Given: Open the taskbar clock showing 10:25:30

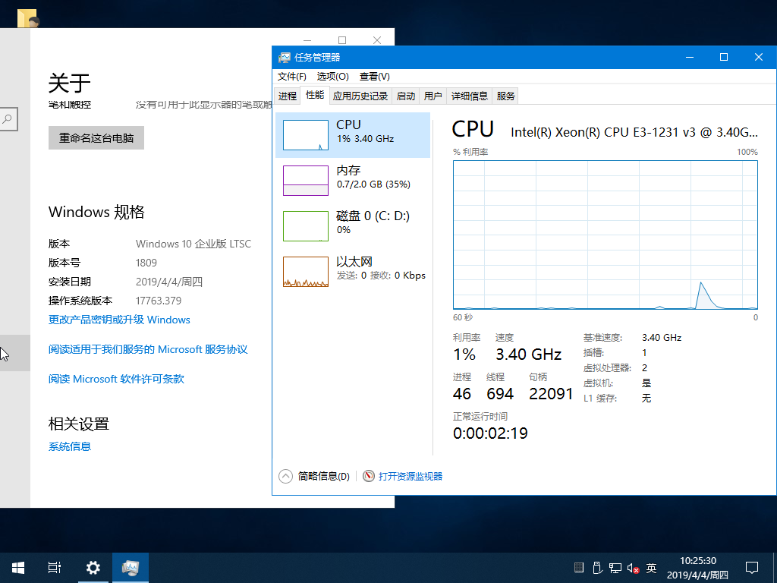Looking at the screenshot, I should pyautogui.click(x=698, y=568).
